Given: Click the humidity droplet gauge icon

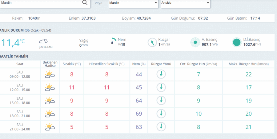Looking at the screenshot, I should [x=113, y=41].
